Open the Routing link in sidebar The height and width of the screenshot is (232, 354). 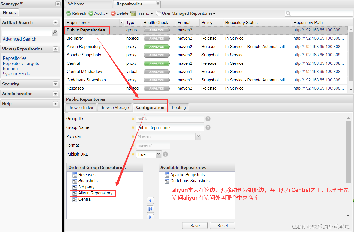10,69
